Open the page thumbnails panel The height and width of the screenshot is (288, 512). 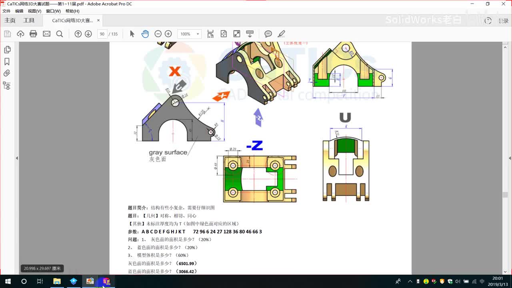[7, 50]
